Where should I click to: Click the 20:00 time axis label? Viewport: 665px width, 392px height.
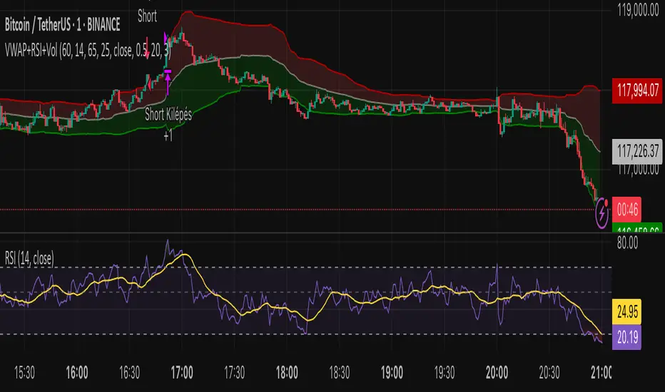(497, 373)
